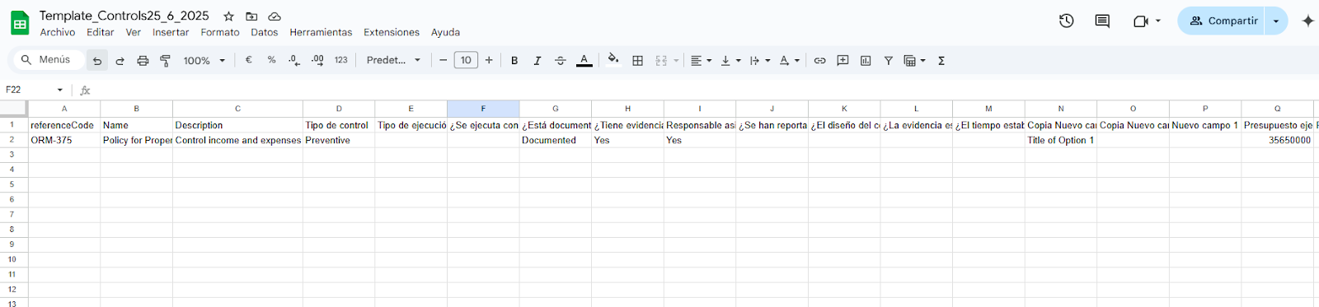The image size is (1319, 307).
Task: Insert a link with chain icon
Action: (x=819, y=60)
